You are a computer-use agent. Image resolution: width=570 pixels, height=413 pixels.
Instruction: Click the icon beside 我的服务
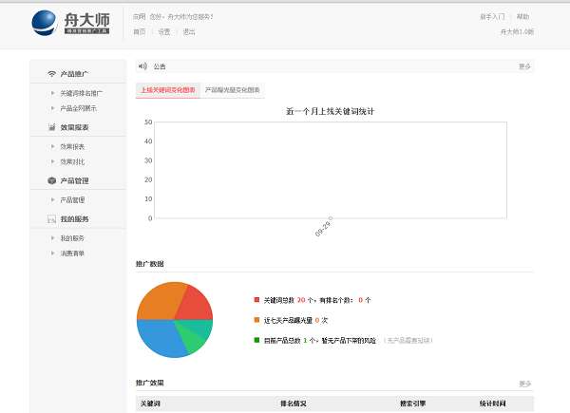tap(51, 219)
